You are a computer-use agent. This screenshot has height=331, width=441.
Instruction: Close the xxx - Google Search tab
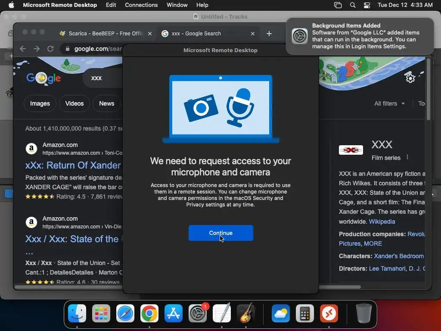click(252, 34)
